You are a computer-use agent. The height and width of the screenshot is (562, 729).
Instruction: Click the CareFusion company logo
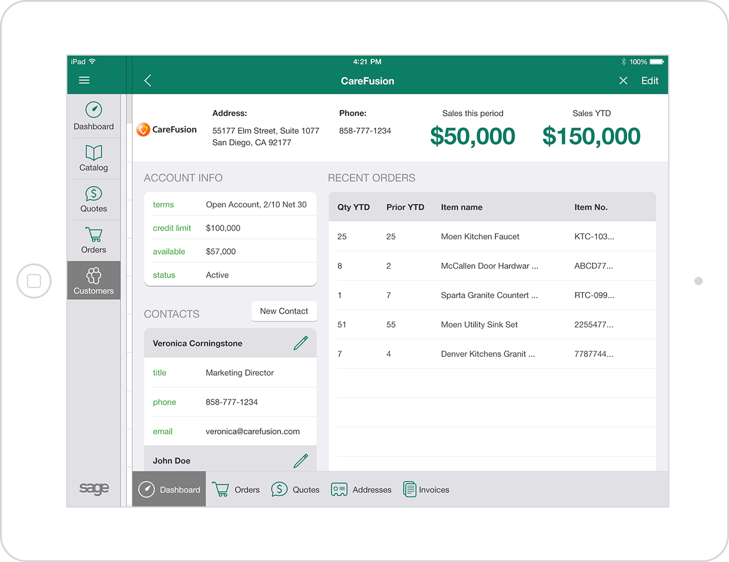(167, 129)
